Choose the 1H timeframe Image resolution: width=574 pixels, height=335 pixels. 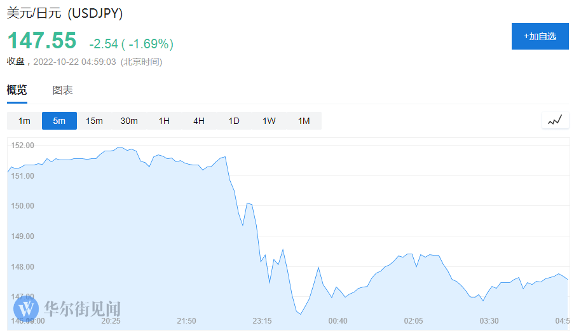(x=164, y=121)
